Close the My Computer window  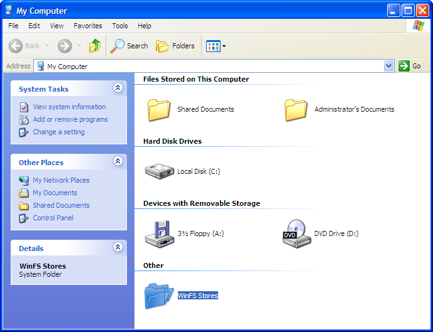422,11
